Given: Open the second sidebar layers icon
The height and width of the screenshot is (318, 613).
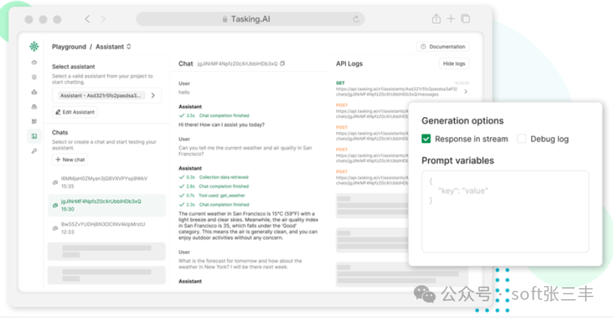Looking at the screenshot, I should tap(34, 77).
